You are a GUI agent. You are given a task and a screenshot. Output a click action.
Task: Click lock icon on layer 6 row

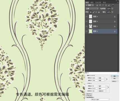(x=115, y=17)
